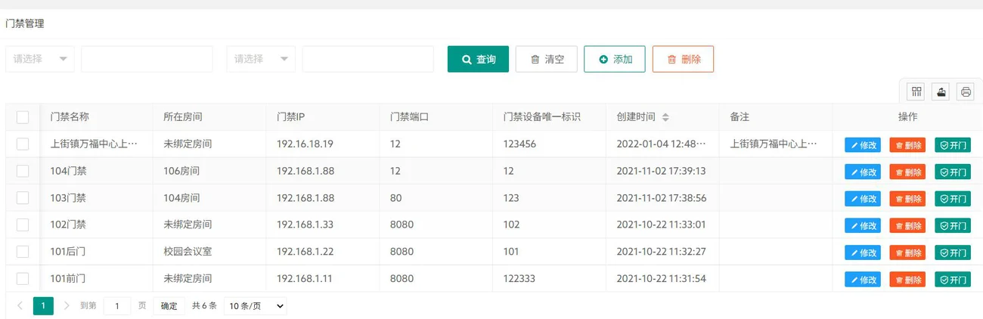This screenshot has height=319, width=983.
Task: Click timestamp 2021-10-22 11:31:54
Action: (x=662, y=278)
